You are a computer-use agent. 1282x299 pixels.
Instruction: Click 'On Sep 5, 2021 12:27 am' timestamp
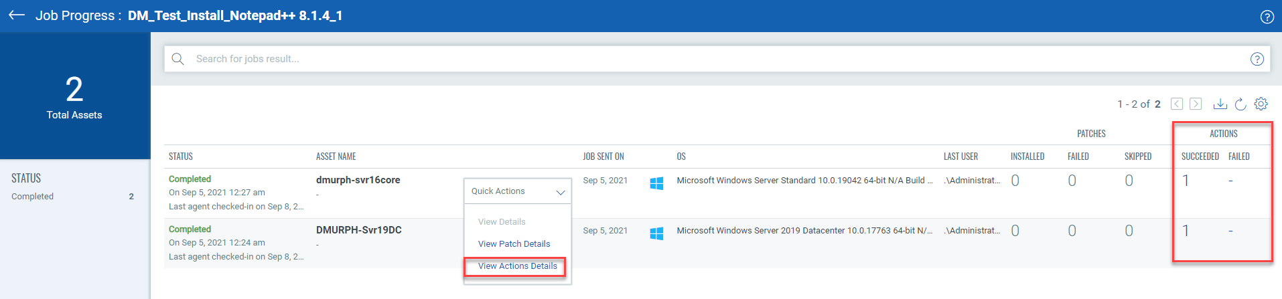217,193
